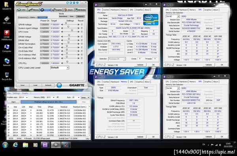Click the LinX results vertical scrollbar
The image size is (237, 156).
(89, 120)
